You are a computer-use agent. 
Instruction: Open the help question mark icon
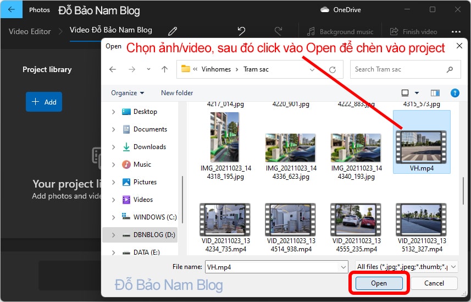(x=455, y=93)
